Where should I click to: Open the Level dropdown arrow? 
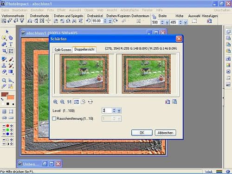pos(119,110)
